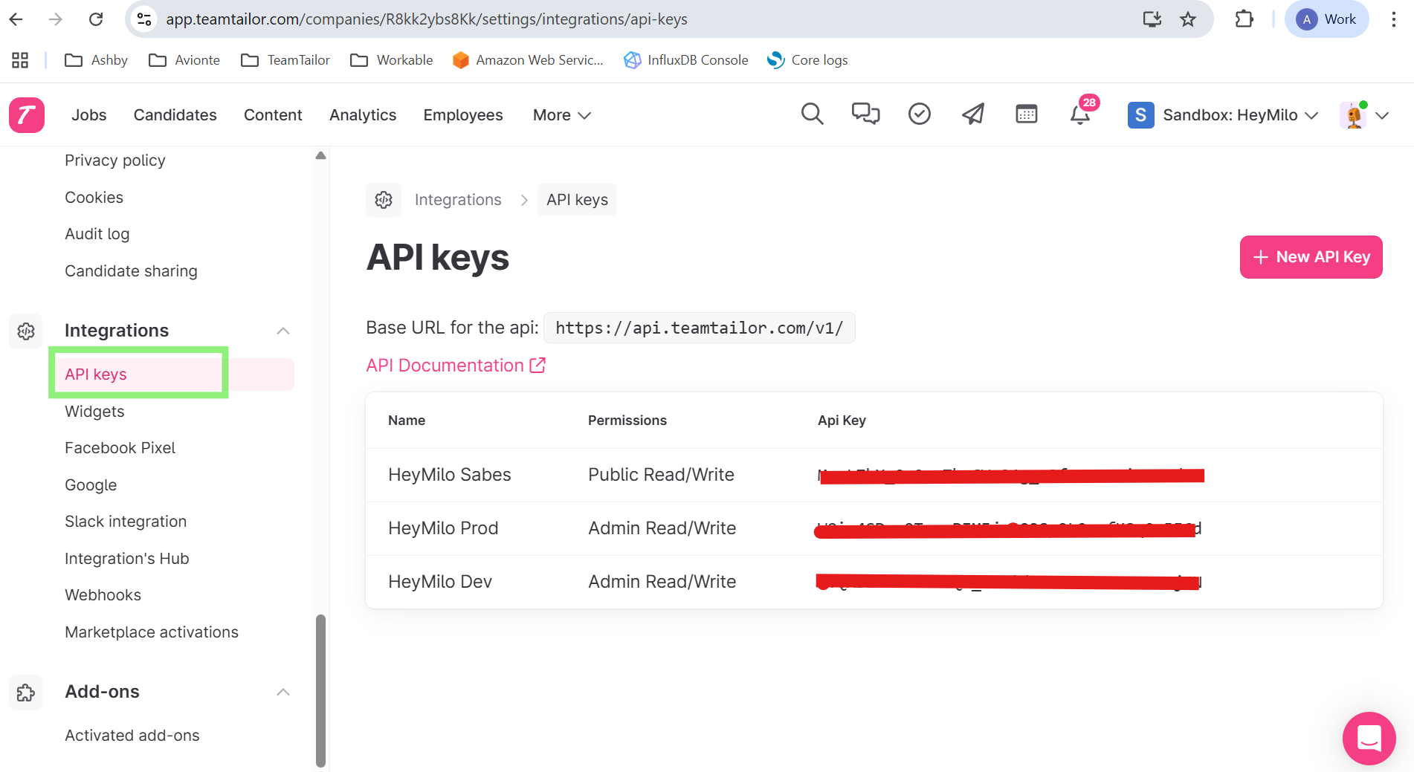Screen dimensions: 1414x772
Task: Open the conversations chat icon
Action: [x=865, y=114]
